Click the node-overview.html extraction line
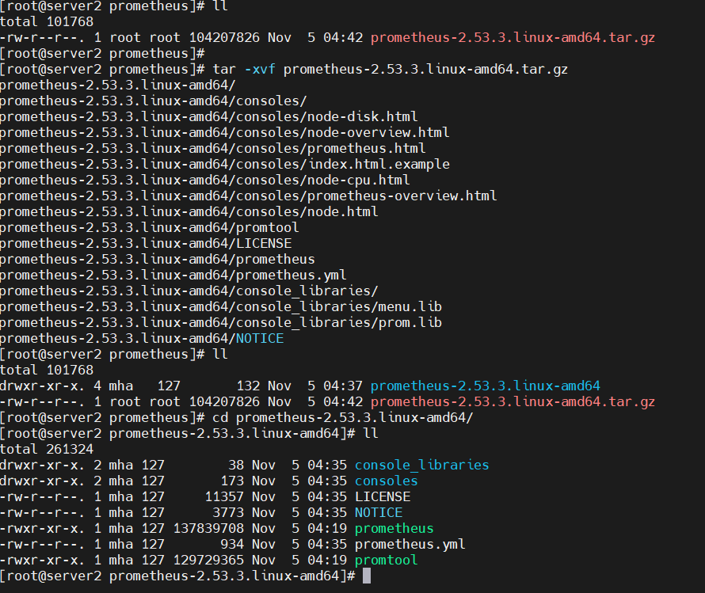 [224, 132]
